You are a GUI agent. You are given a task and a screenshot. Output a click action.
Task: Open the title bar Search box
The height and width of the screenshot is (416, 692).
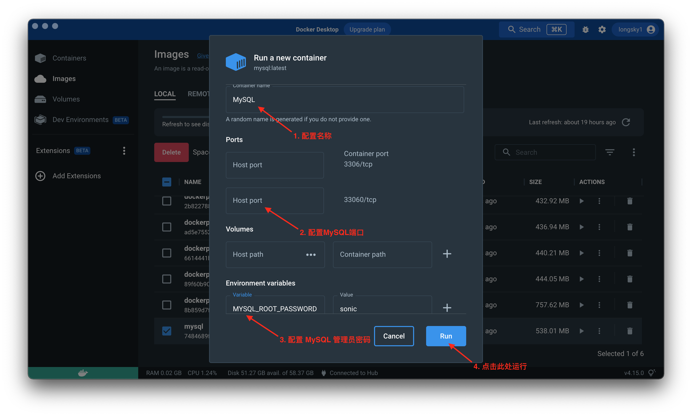[537, 29]
